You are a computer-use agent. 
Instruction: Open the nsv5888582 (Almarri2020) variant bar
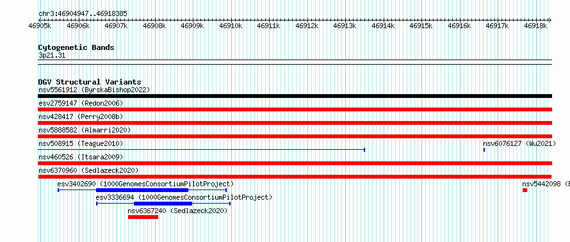click(x=295, y=136)
